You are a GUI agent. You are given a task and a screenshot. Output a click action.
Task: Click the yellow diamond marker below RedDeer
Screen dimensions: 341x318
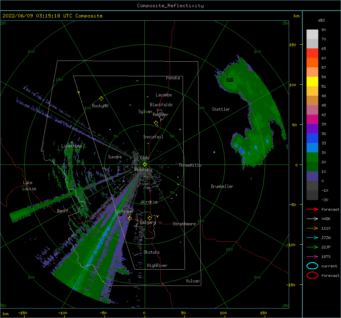click(156, 123)
